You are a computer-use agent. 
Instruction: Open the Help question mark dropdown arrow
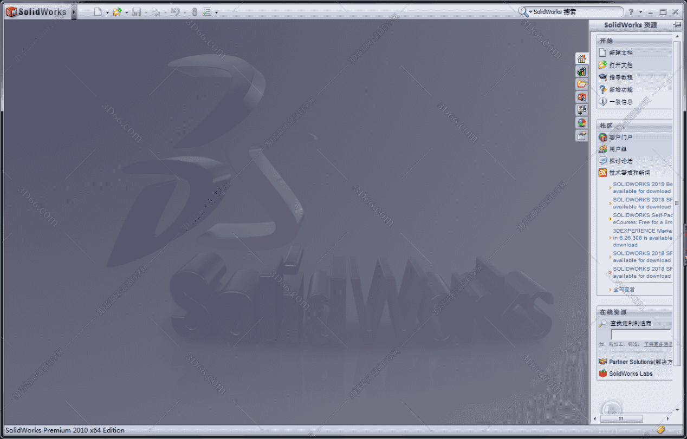[x=640, y=12]
